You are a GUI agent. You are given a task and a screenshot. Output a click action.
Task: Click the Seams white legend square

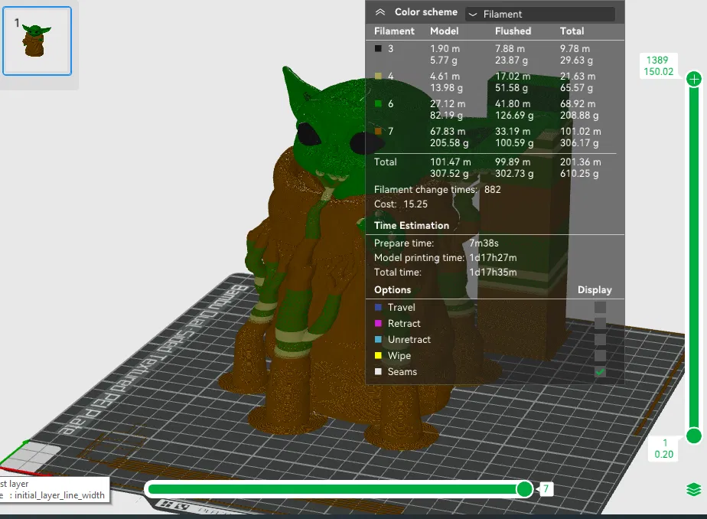378,372
